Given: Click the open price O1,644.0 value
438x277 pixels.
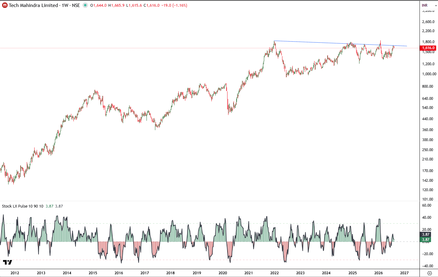Looking at the screenshot, I should [x=98, y=5].
